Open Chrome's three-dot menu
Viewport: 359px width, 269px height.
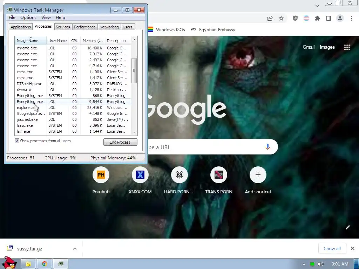(351, 18)
